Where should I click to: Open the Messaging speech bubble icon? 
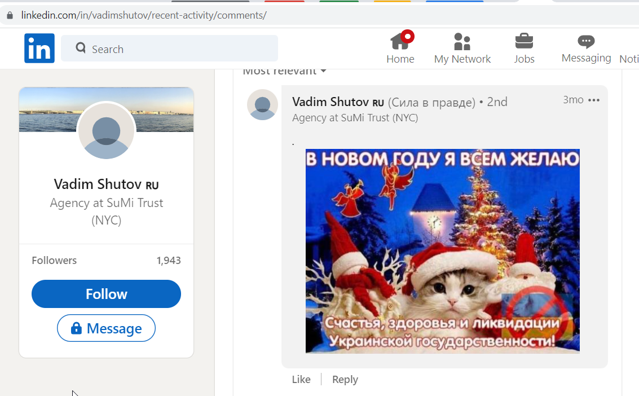(x=586, y=41)
